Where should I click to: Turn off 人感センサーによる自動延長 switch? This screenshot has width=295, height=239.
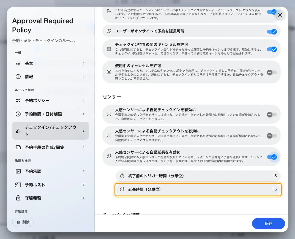[272, 157]
